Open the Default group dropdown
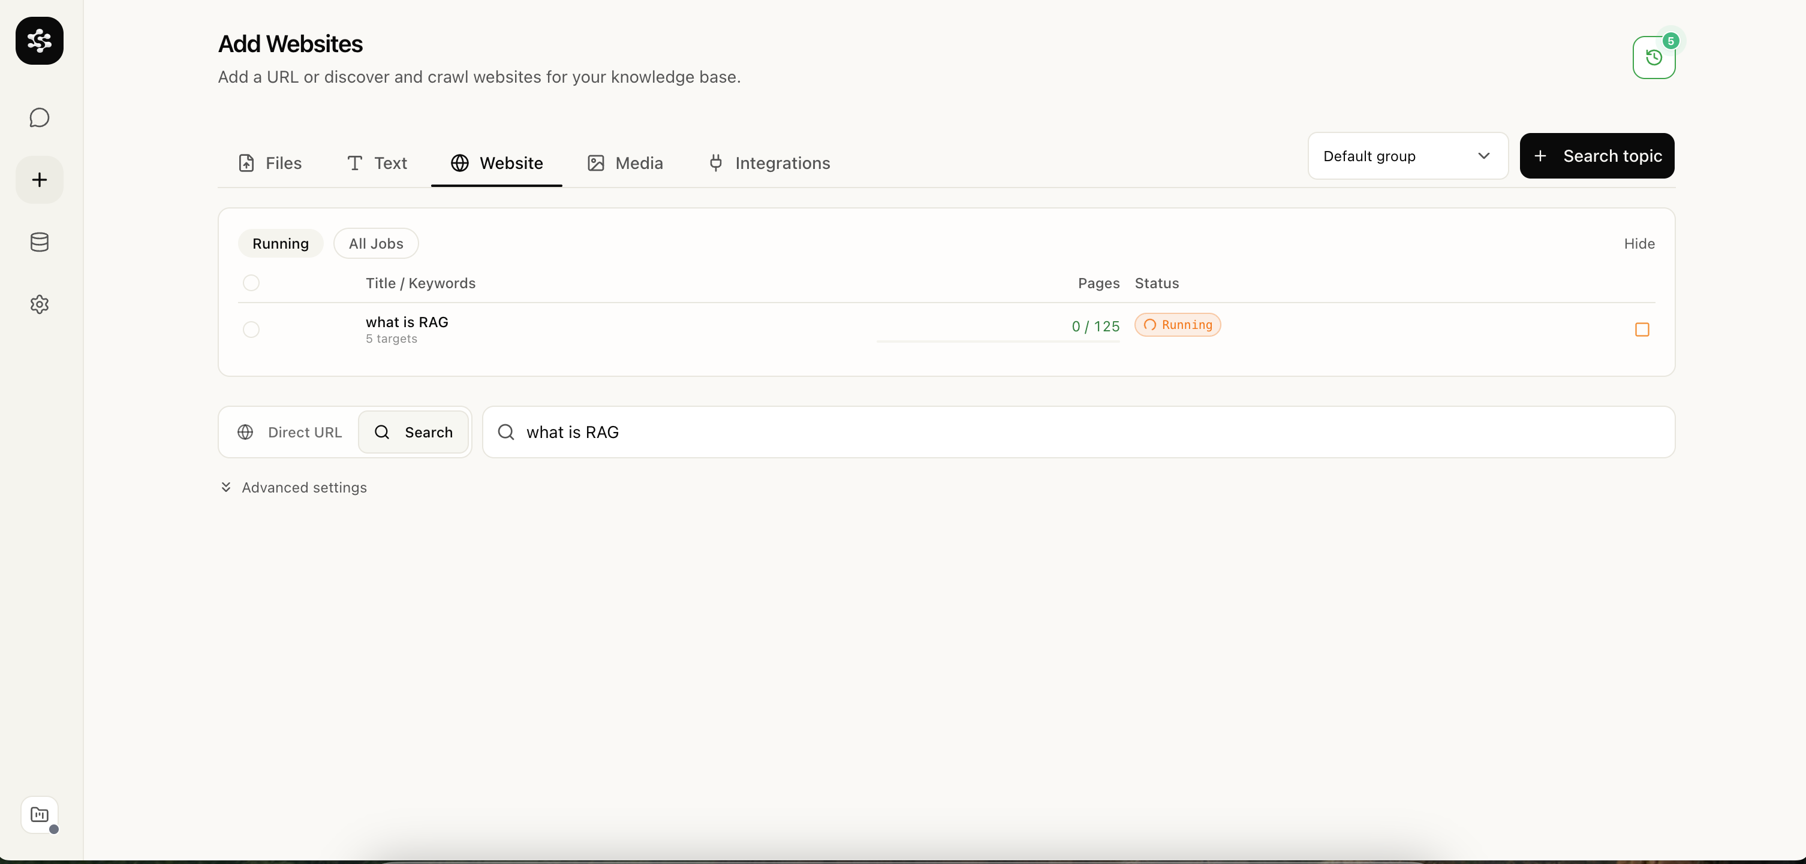The width and height of the screenshot is (1806, 864). [x=1408, y=156]
